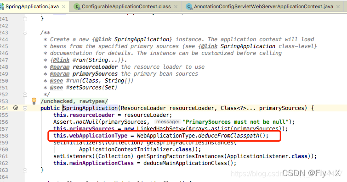The width and height of the screenshot is (347, 182).
Task: Click the line number 261 in gutter
Action: pos(4,156)
